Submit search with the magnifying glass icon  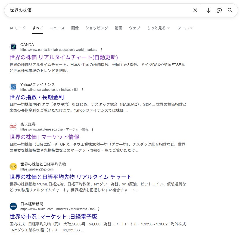click(x=230, y=10)
